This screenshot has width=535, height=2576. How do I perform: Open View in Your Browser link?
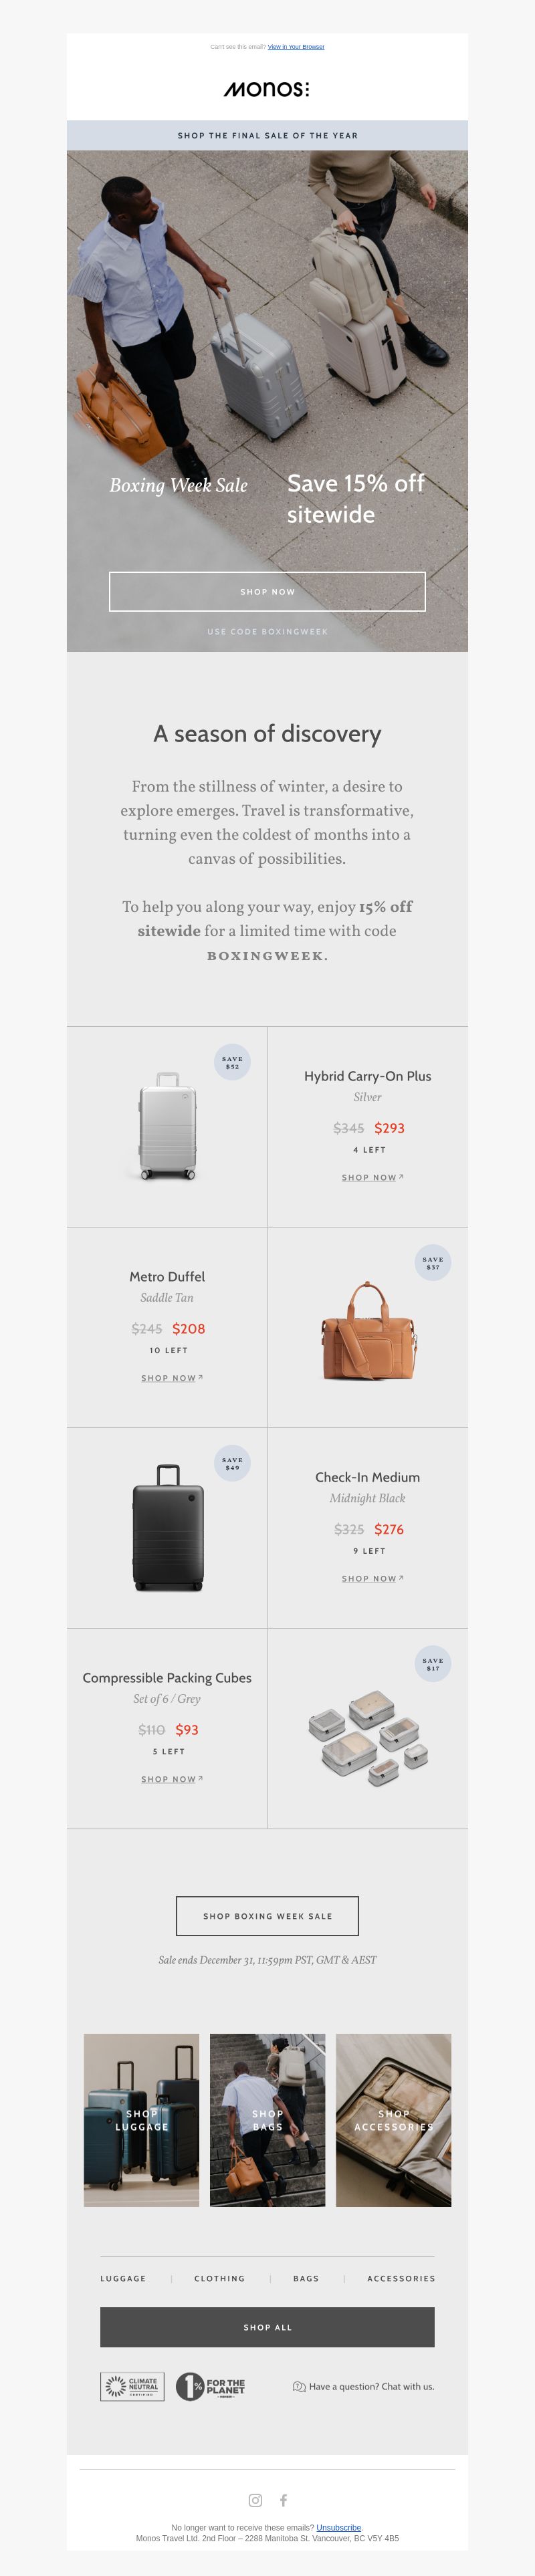[x=296, y=47]
